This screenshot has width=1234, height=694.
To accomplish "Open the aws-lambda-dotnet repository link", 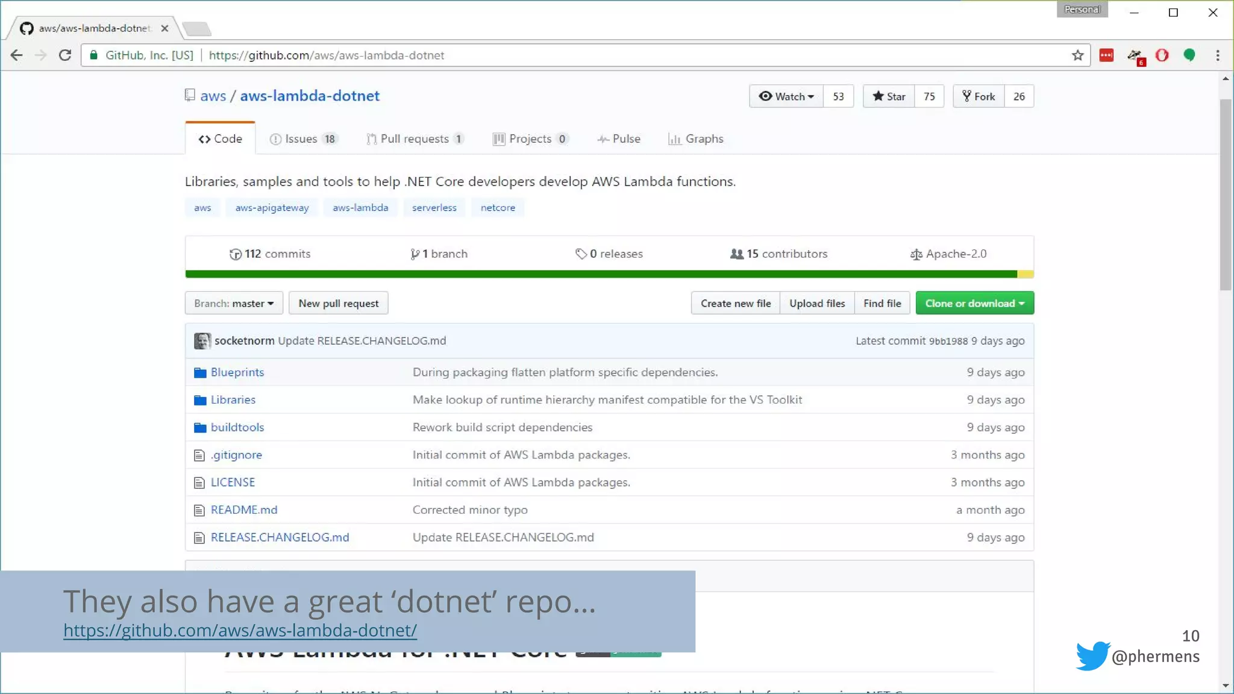I will pos(310,96).
